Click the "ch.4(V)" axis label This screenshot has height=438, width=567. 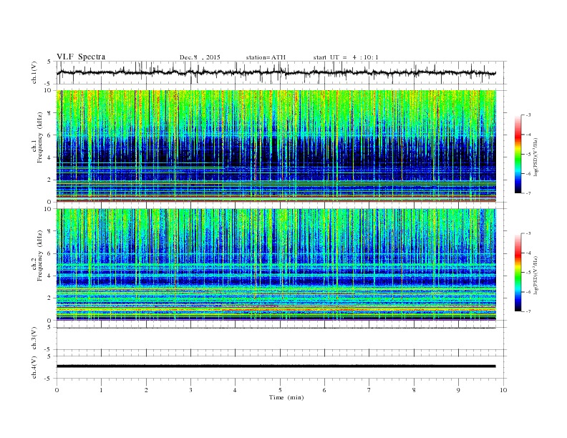click(x=34, y=367)
